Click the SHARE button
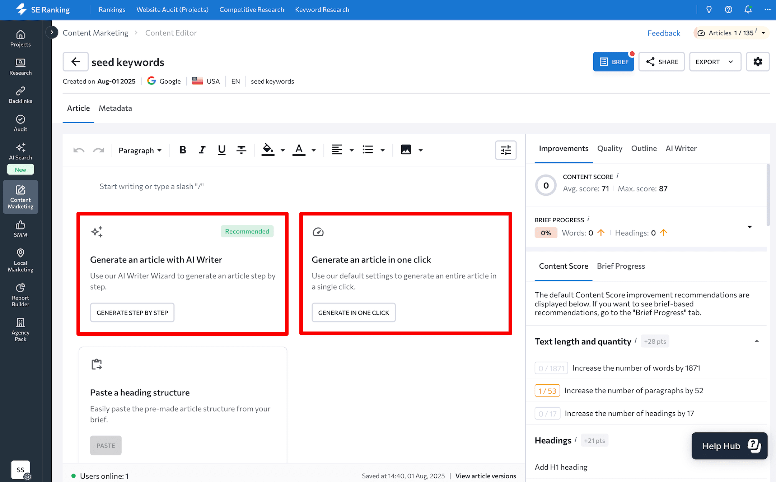 662,62
